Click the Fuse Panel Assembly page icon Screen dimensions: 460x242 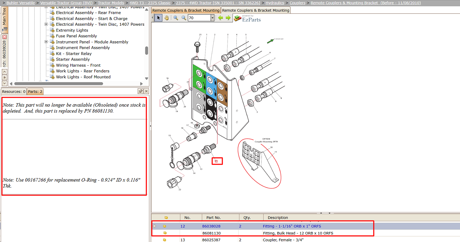pyautogui.click(x=52, y=36)
